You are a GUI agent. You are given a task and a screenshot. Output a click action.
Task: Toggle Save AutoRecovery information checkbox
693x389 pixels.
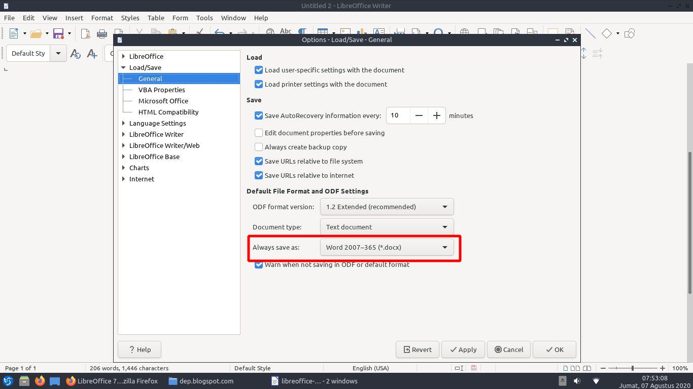[x=259, y=115]
